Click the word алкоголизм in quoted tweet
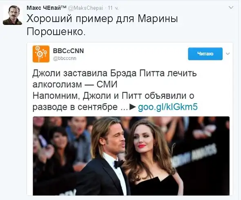Viewport: 241px width, 200px height. coord(57,84)
